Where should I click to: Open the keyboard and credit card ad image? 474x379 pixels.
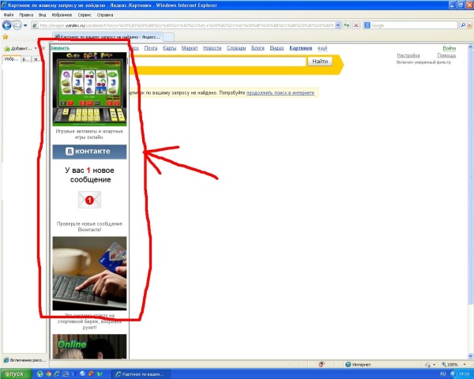point(89,273)
